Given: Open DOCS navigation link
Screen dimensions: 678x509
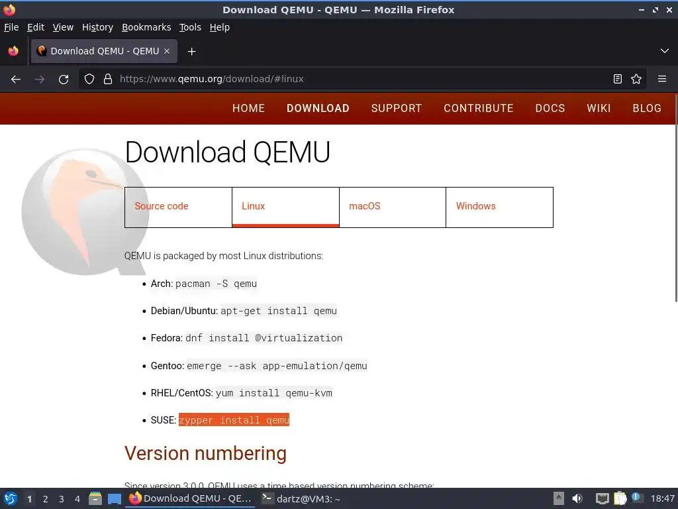Looking at the screenshot, I should point(550,108).
